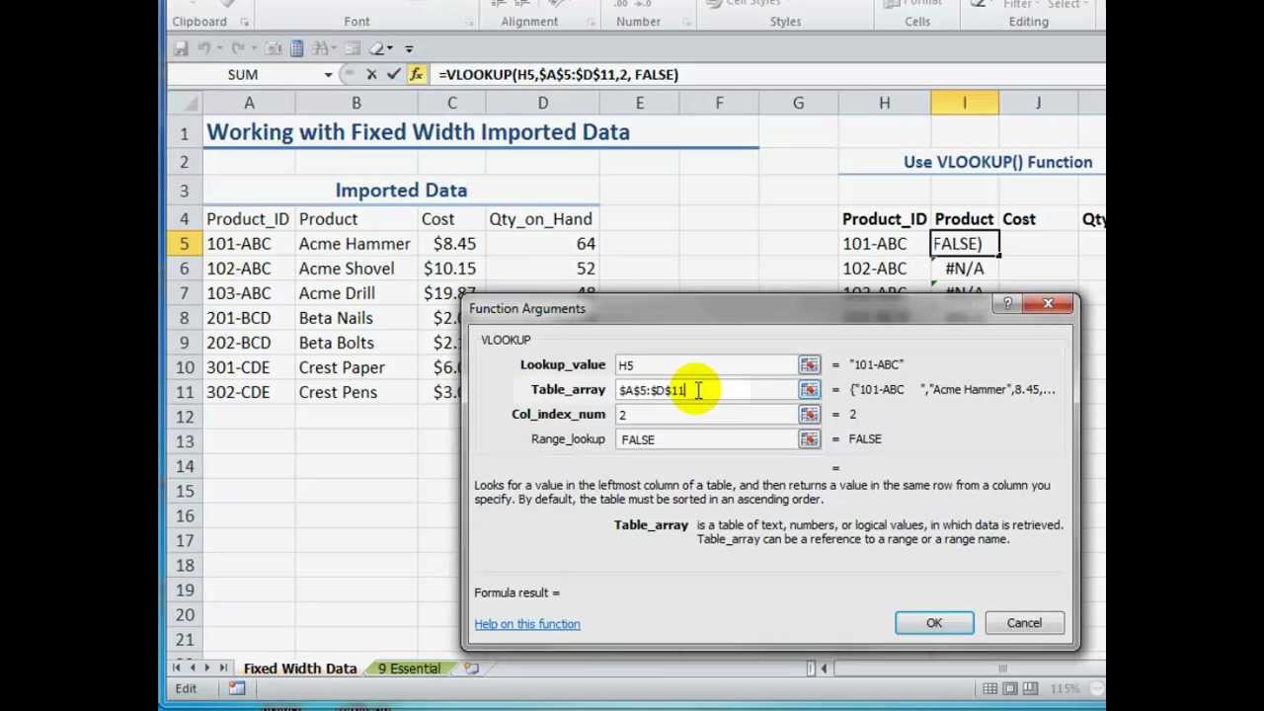Open Insert Function (fx) button

(x=416, y=74)
